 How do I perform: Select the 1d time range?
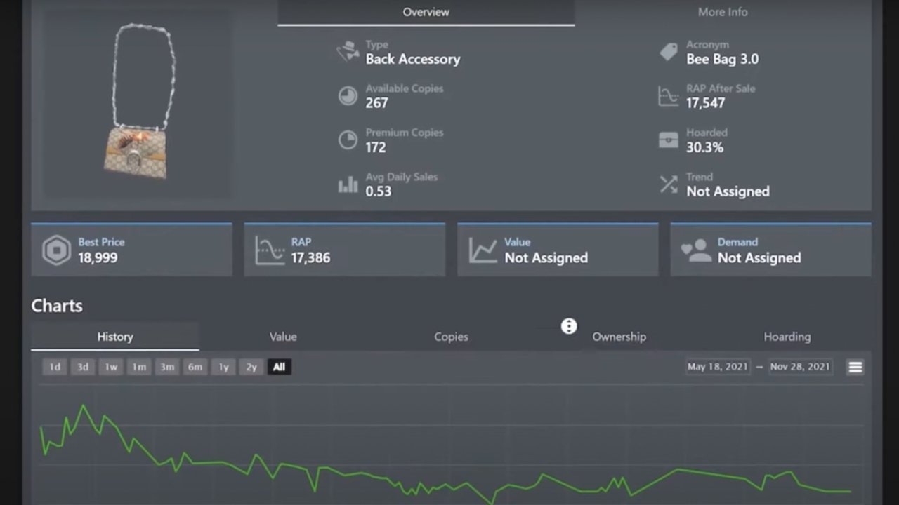click(55, 367)
